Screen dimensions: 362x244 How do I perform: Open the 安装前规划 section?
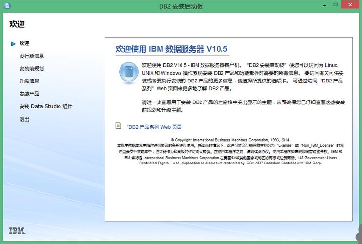pos(32,68)
